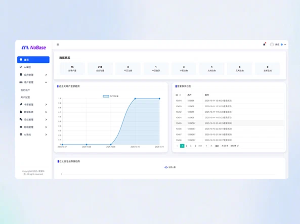
Task: Click the hamburger menu collapse icon
Action: 58,44
